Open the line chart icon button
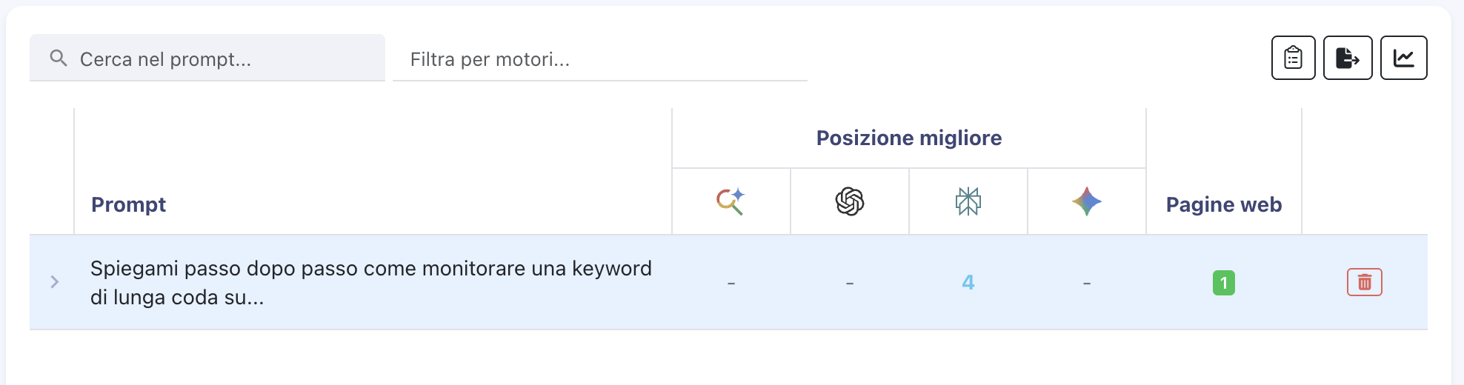The width and height of the screenshot is (1464, 385). point(1403,58)
